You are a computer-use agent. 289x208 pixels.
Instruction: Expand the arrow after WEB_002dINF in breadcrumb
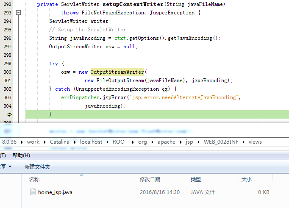click(x=244, y=142)
